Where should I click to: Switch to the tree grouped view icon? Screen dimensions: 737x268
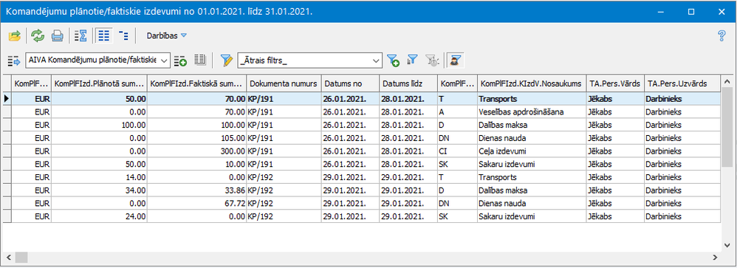pyautogui.click(x=123, y=35)
